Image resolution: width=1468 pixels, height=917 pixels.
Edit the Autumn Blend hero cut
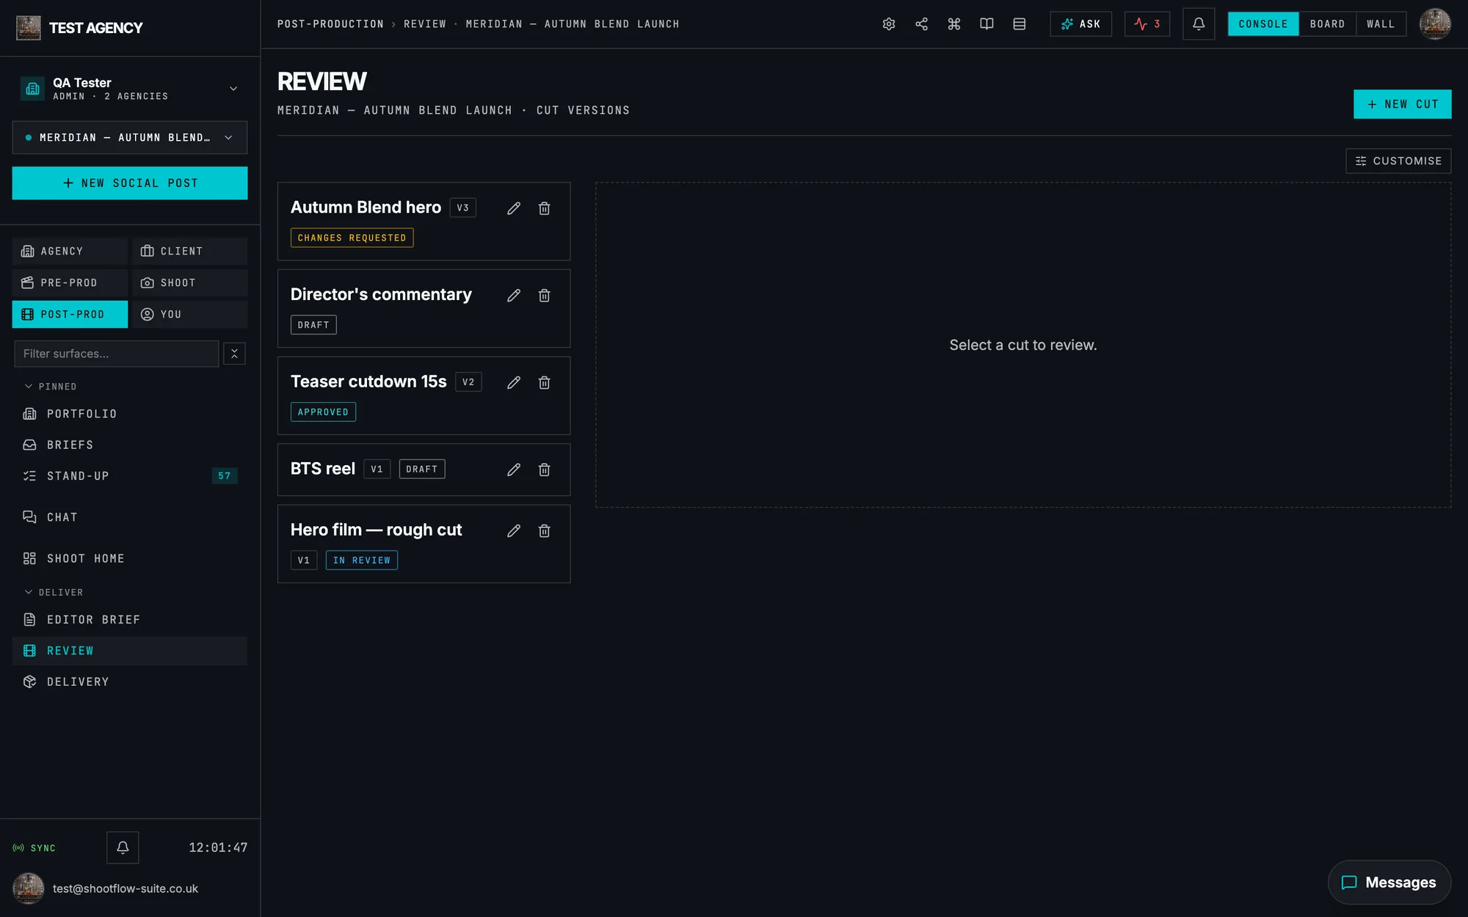coord(514,208)
